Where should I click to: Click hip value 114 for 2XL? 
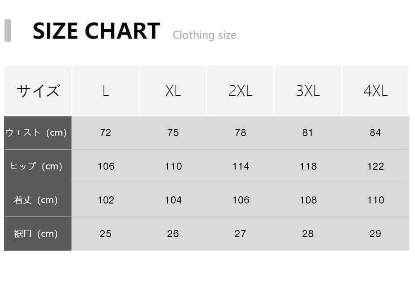coord(241,166)
